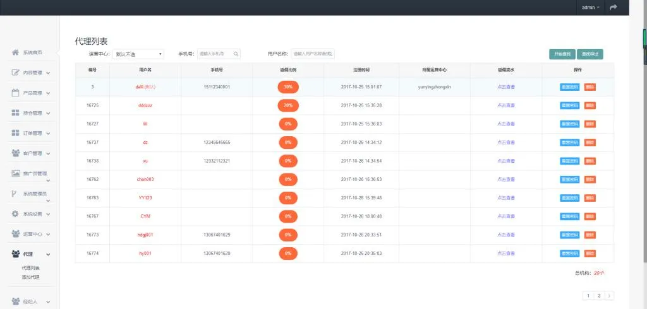Expand the 经纪人 chevron
This screenshot has width=647, height=309.
48,301
